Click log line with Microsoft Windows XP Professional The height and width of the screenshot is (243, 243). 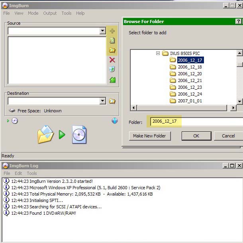(86, 188)
